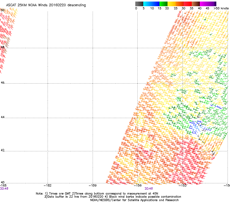Click the red 30-35 knots legend swatch

188,4
